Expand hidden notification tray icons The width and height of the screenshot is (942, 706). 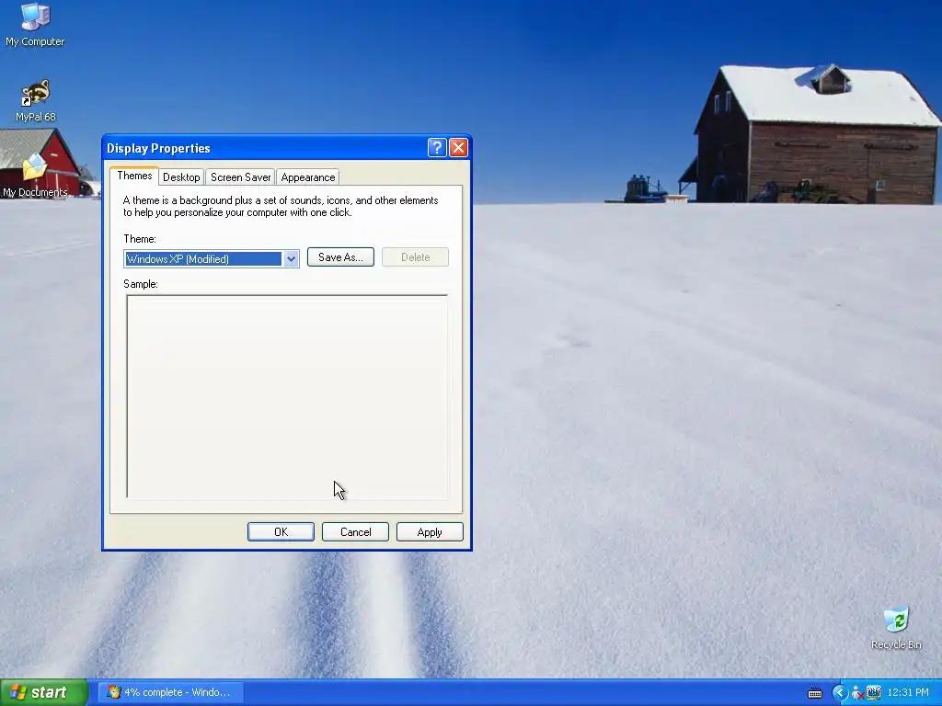click(839, 693)
